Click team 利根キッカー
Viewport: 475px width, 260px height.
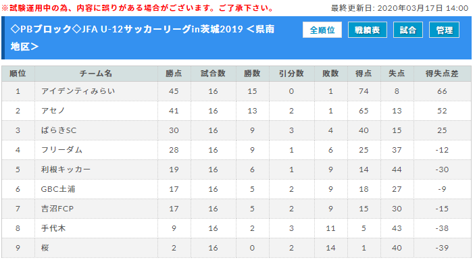pos(66,170)
